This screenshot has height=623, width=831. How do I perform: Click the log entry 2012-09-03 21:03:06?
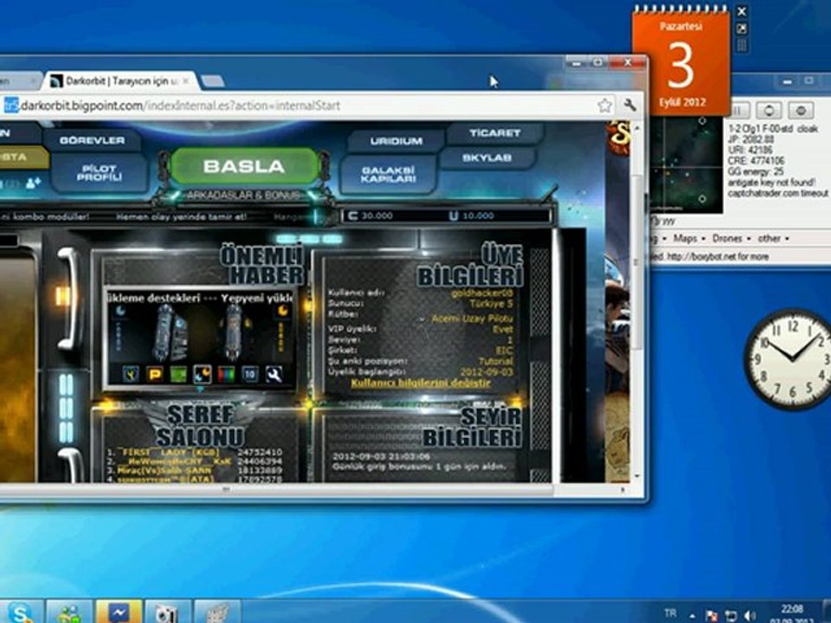click(382, 456)
